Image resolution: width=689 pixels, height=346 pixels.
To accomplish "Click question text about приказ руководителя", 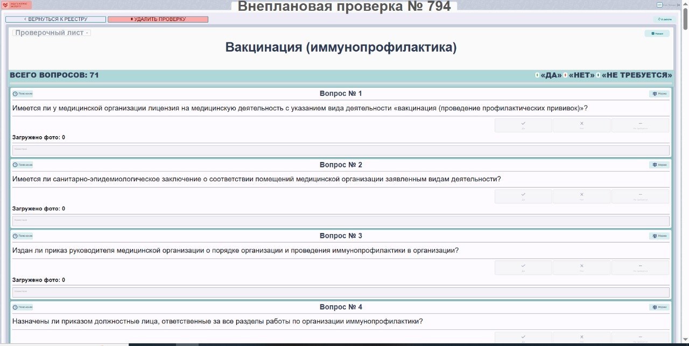I will coord(235,250).
